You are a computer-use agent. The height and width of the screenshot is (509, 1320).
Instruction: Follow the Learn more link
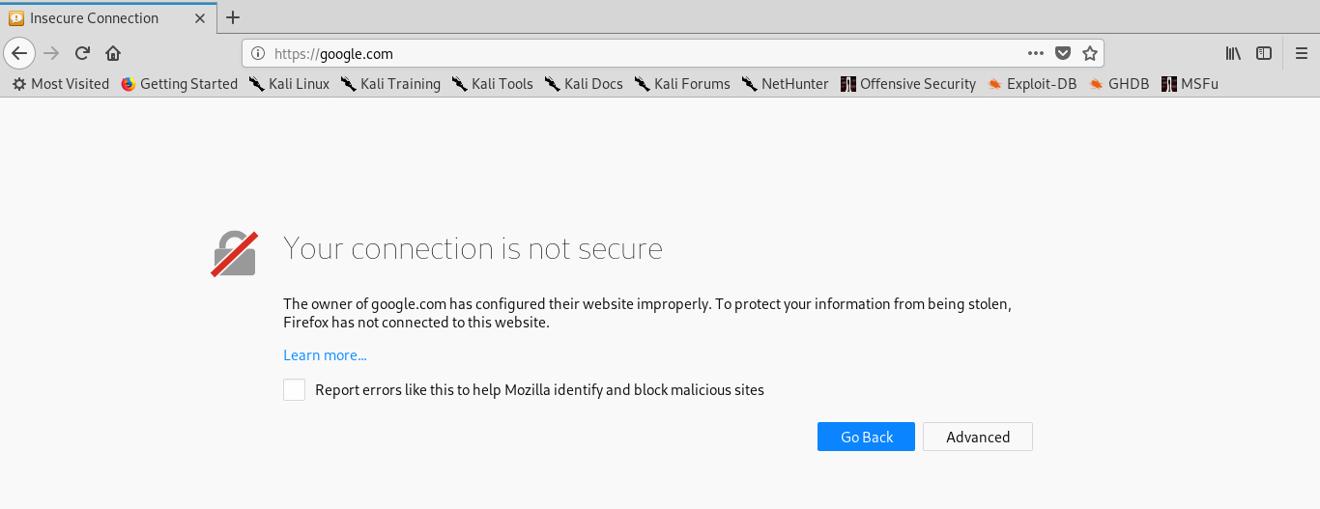click(x=325, y=355)
